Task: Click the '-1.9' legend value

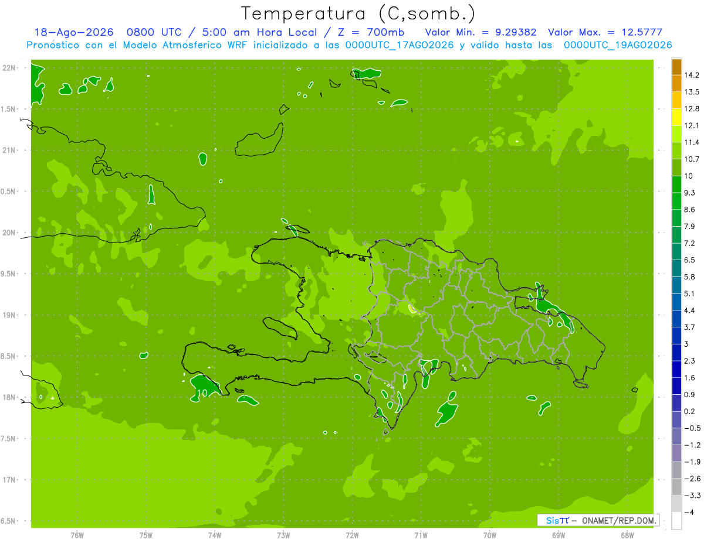Action: tap(692, 462)
